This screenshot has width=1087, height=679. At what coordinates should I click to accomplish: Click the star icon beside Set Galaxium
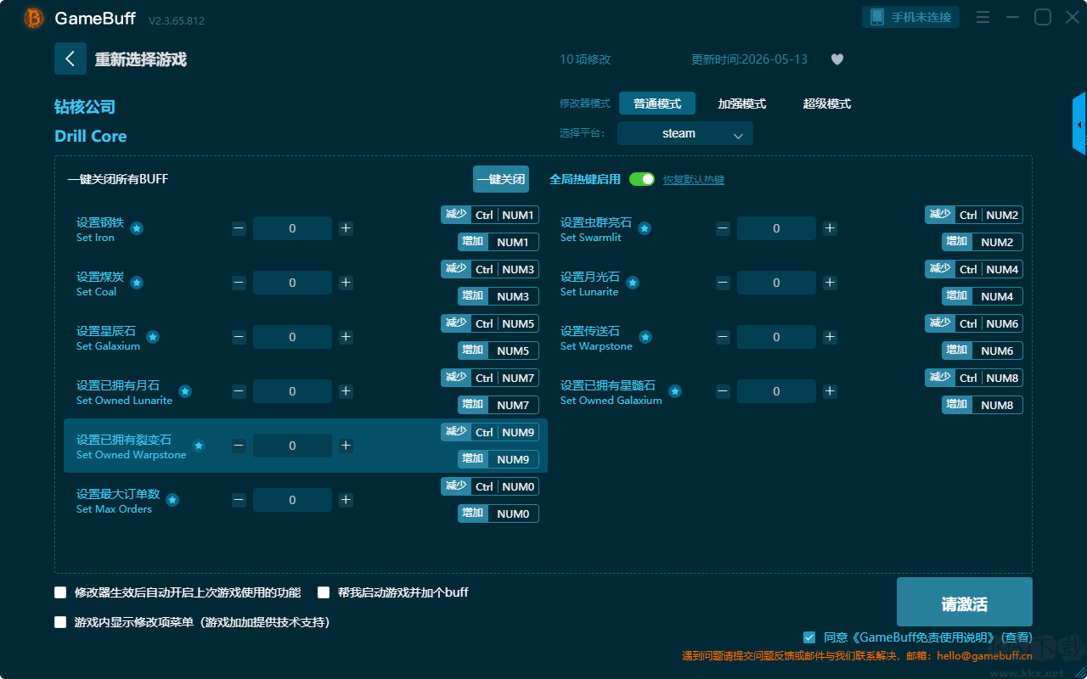click(153, 337)
